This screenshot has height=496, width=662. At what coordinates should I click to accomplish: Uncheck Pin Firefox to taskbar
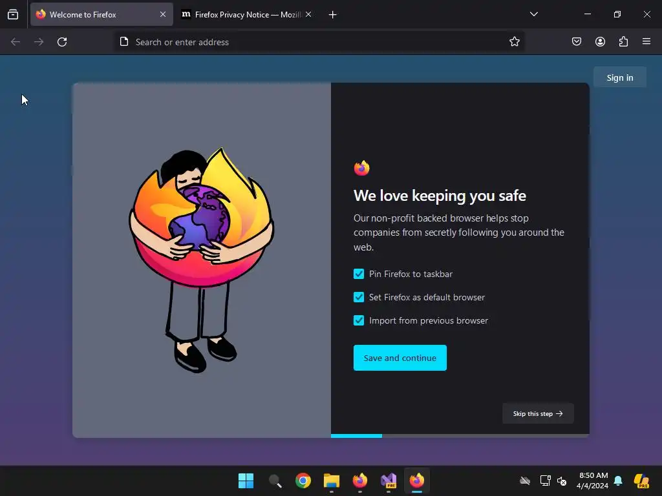pyautogui.click(x=359, y=274)
